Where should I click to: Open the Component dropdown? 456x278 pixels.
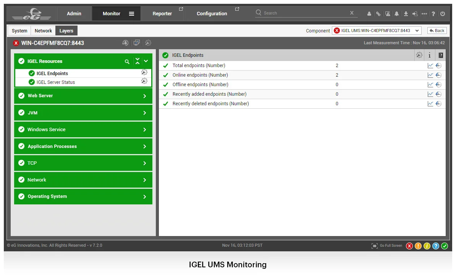click(x=377, y=31)
